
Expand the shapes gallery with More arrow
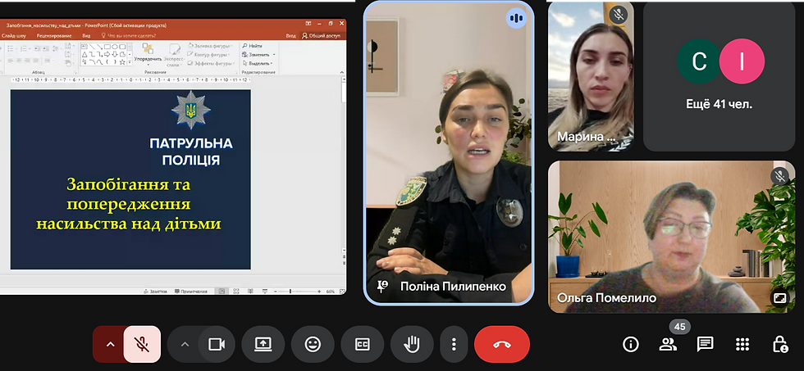[130, 62]
